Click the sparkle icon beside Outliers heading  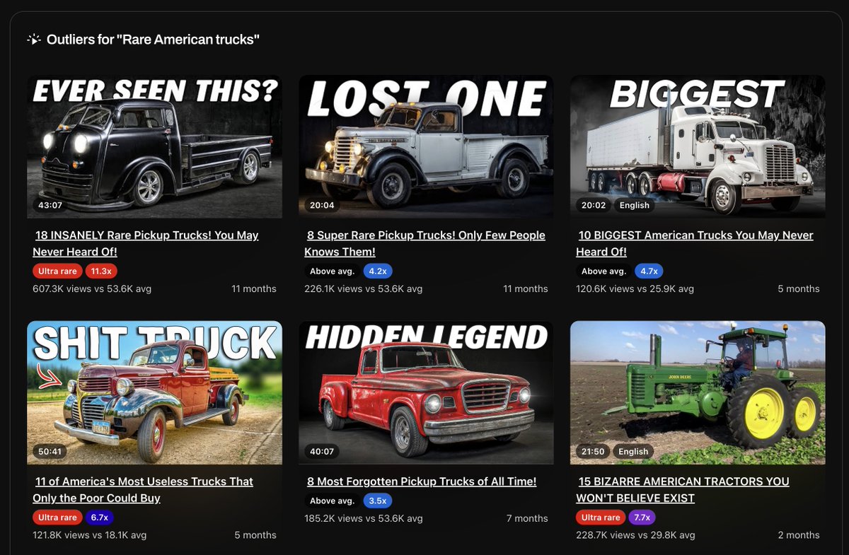coord(34,40)
